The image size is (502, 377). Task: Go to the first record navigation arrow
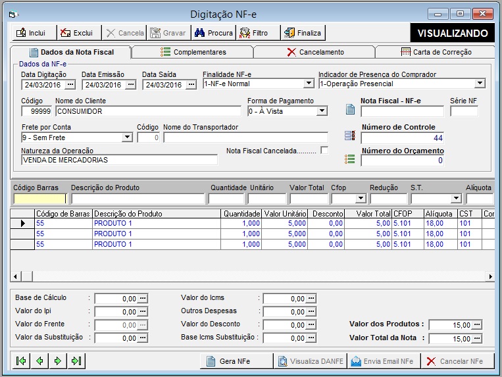pos(22,361)
